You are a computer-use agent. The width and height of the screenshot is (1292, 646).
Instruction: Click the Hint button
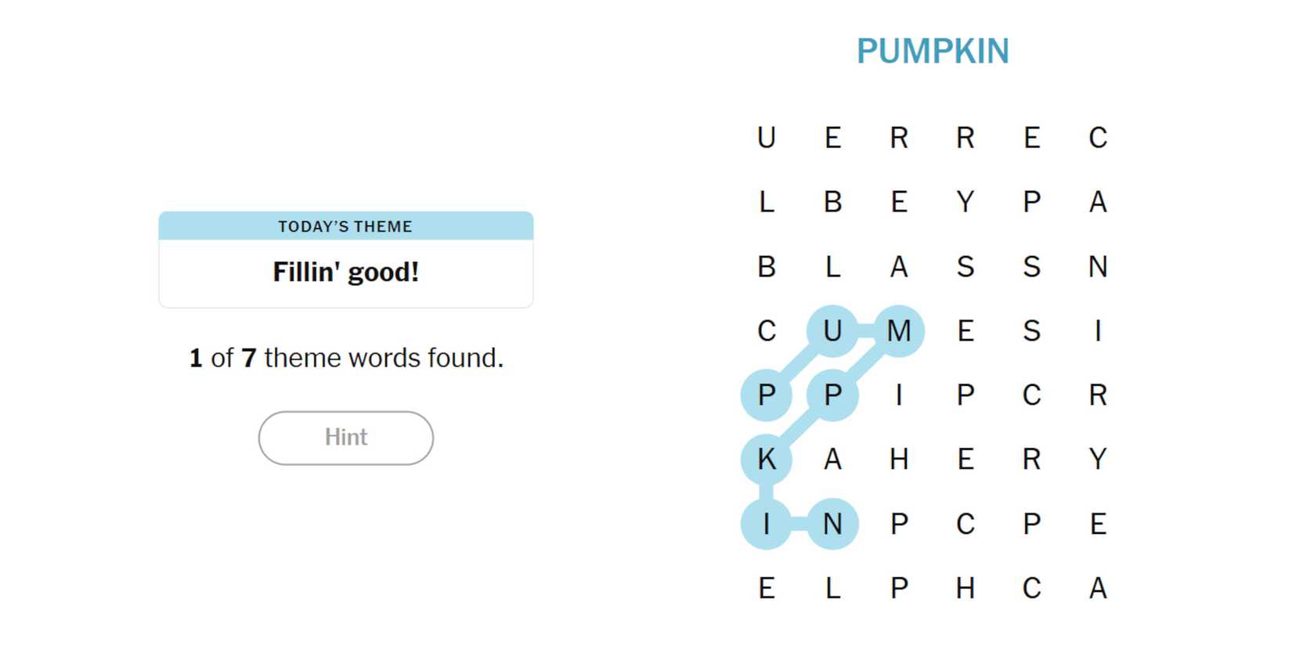pyautogui.click(x=345, y=438)
